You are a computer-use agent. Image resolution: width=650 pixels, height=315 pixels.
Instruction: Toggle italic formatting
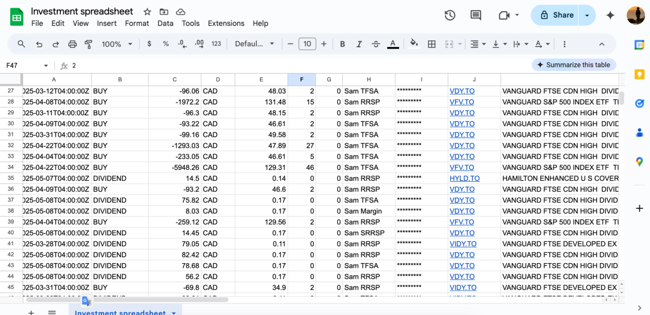pos(359,44)
